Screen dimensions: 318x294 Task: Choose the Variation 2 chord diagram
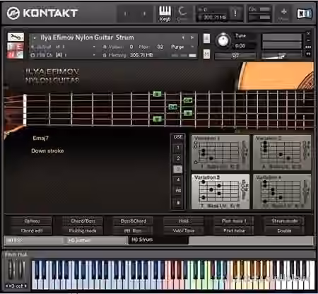click(282, 153)
